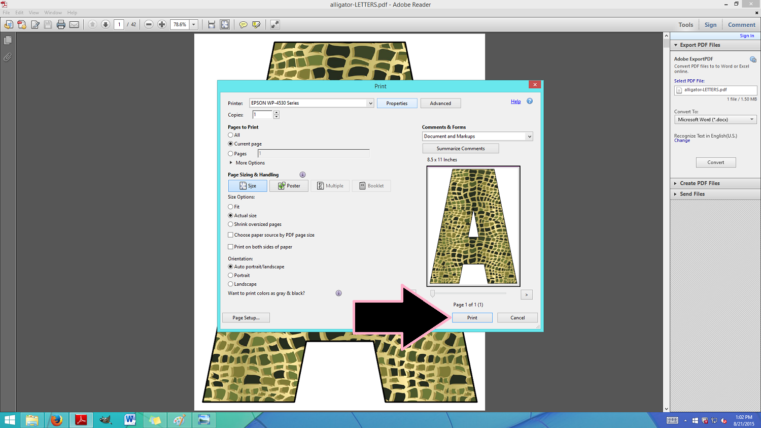Choose the Fit size option

click(230, 207)
